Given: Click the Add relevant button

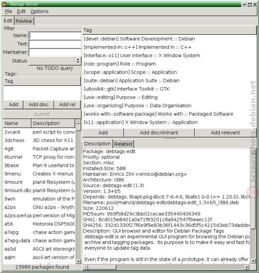Looking at the screenshot, I should 225,133.
